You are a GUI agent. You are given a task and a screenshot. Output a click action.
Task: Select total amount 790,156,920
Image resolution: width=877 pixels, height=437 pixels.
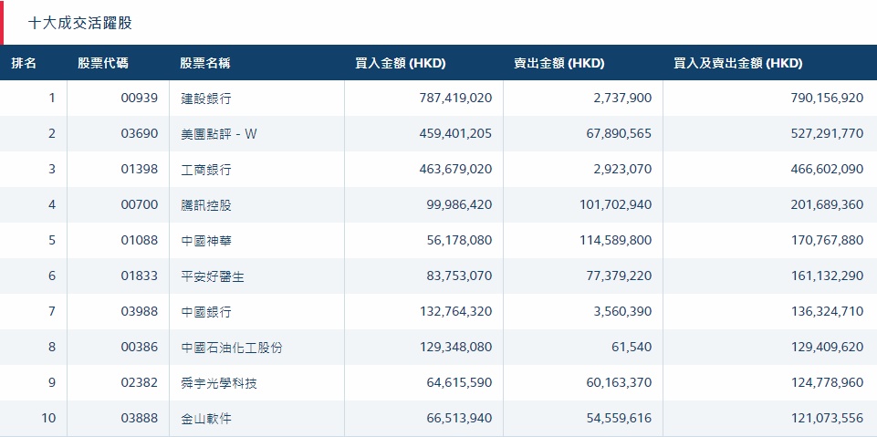[x=827, y=99]
